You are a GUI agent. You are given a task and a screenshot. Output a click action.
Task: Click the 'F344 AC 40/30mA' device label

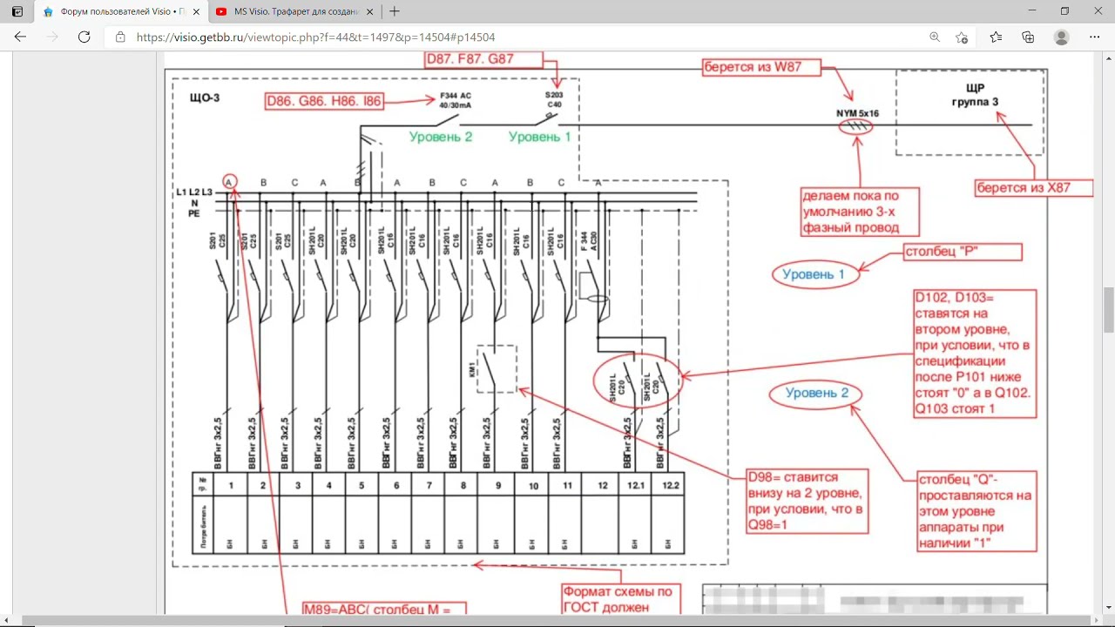click(455, 100)
